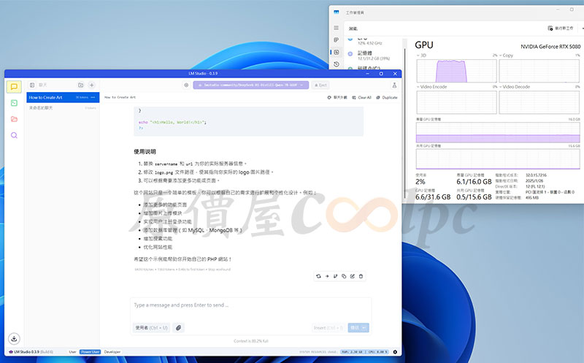Open Performance page in Task Manager sidebar
The width and height of the screenshot is (584, 363).
pyautogui.click(x=337, y=52)
